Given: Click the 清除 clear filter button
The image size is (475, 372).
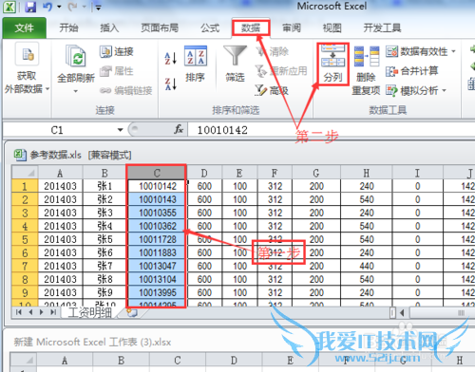Looking at the screenshot, I should pyautogui.click(x=272, y=51).
